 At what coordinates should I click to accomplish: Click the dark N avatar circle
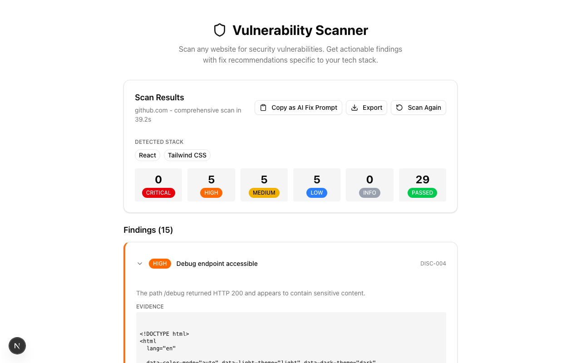(x=17, y=346)
